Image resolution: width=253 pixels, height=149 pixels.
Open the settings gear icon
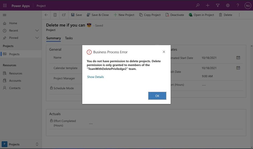[x=228, y=5]
